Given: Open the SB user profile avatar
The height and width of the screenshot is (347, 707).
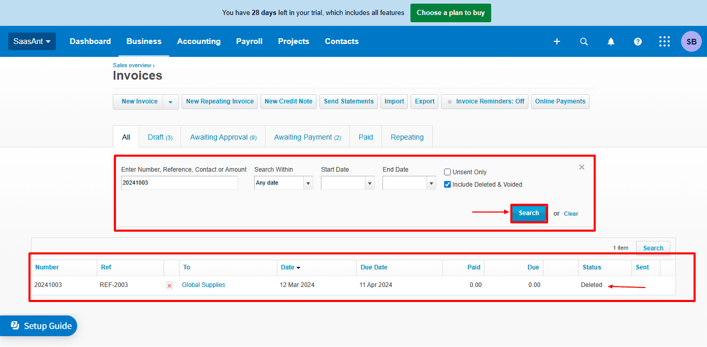Looking at the screenshot, I should (691, 42).
